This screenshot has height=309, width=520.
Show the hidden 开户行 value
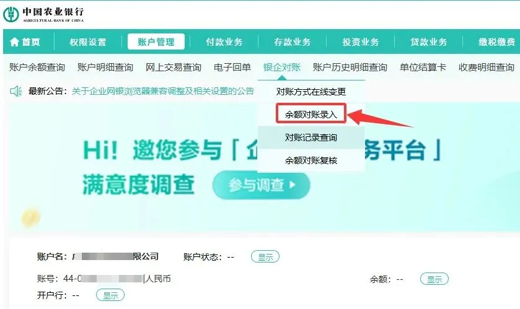[x=110, y=295]
